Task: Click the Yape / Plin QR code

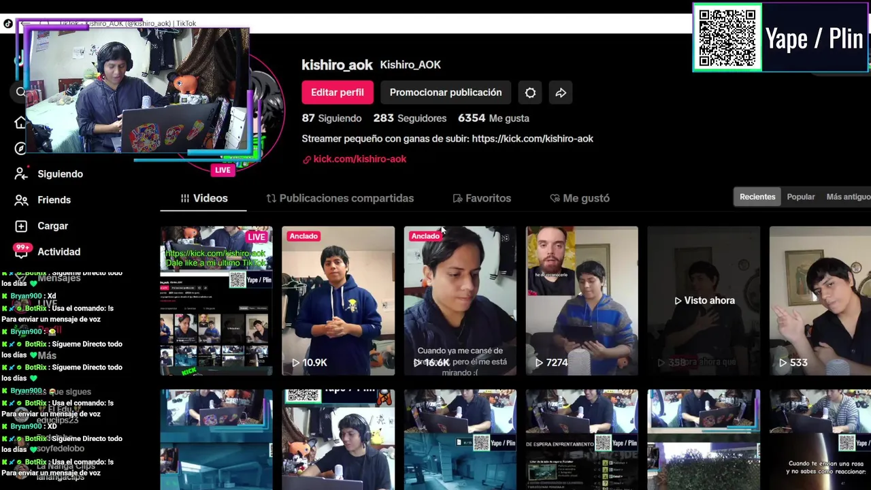Action: [x=727, y=37]
